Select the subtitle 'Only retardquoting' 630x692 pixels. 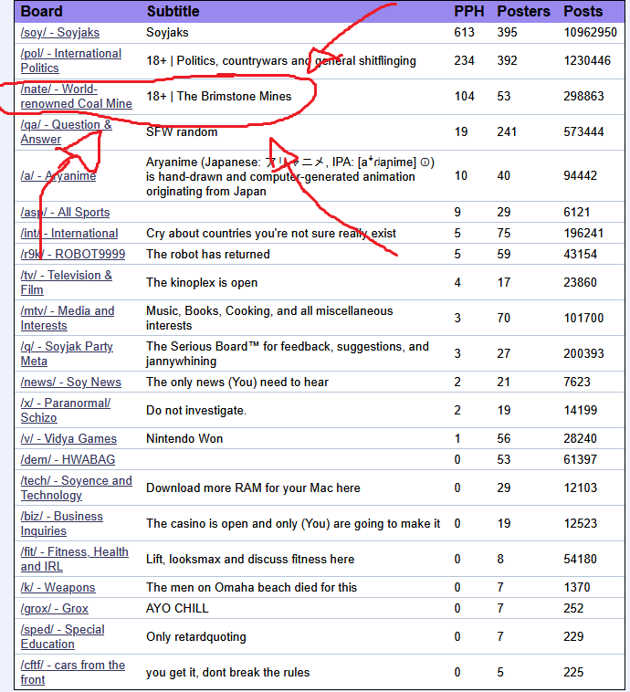point(196,637)
